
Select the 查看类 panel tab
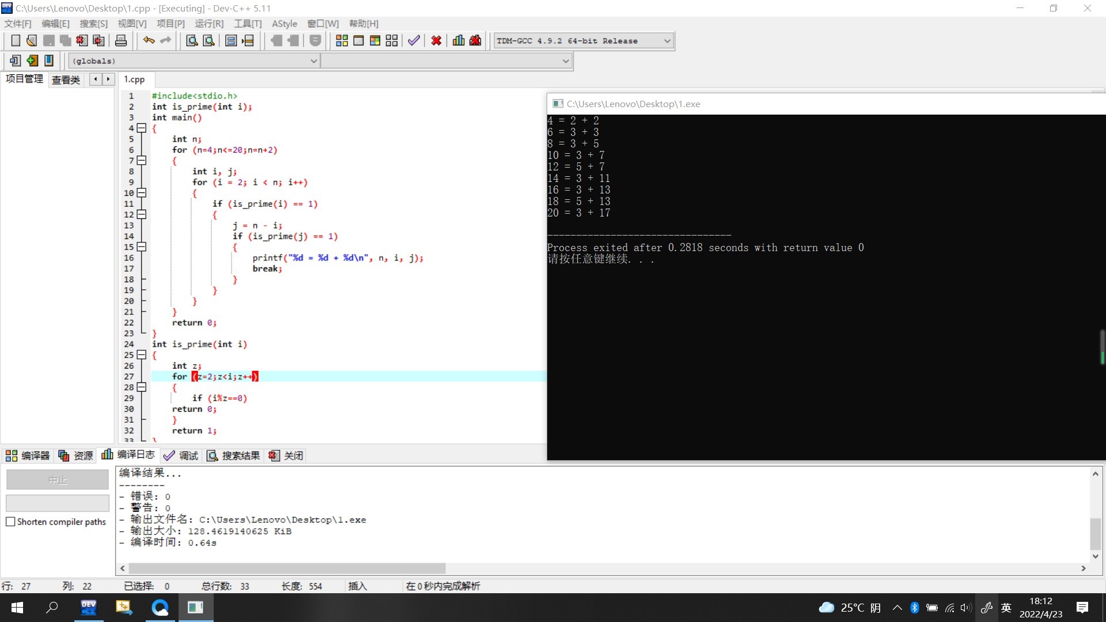(66, 79)
